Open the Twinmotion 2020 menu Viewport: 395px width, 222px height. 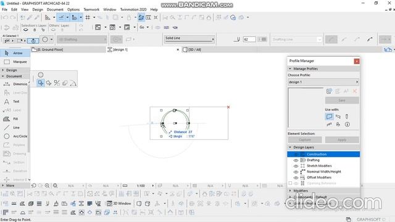pos(133,10)
